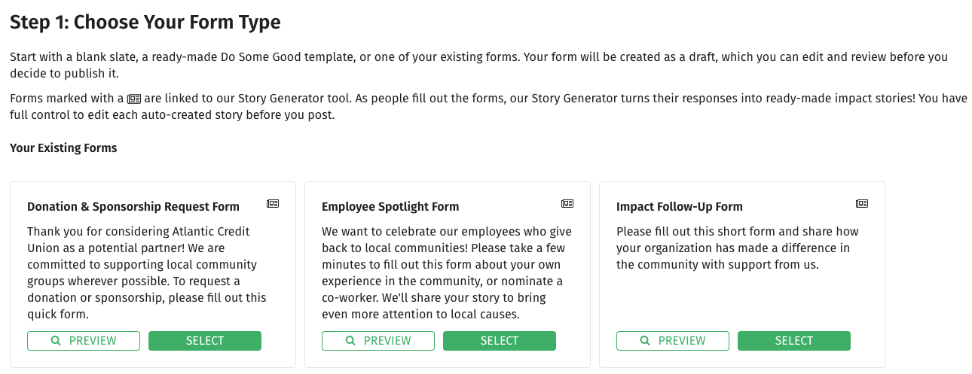Click Story Generator icon on Impact Follow-Up card
This screenshot has height=374, width=972.
862,203
